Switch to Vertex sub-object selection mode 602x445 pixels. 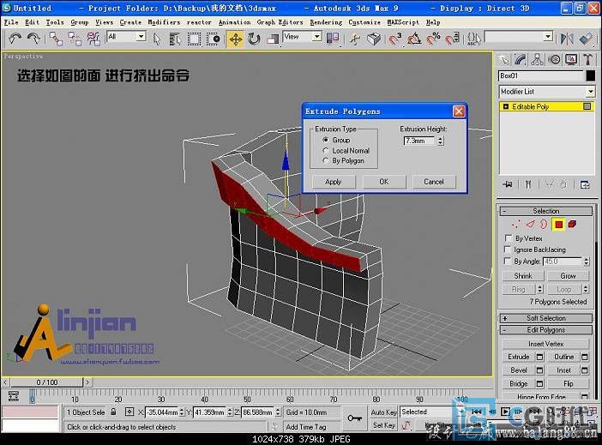(x=516, y=225)
